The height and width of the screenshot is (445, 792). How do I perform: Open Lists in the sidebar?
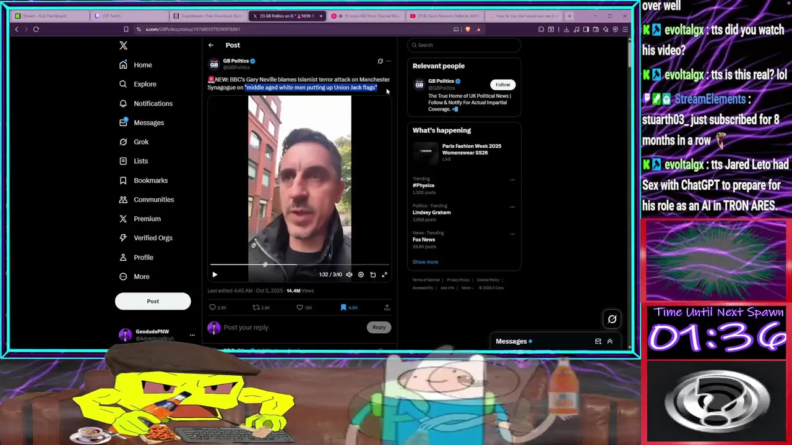(133, 161)
